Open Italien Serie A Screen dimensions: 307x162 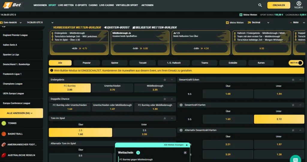[x=10, y=45]
